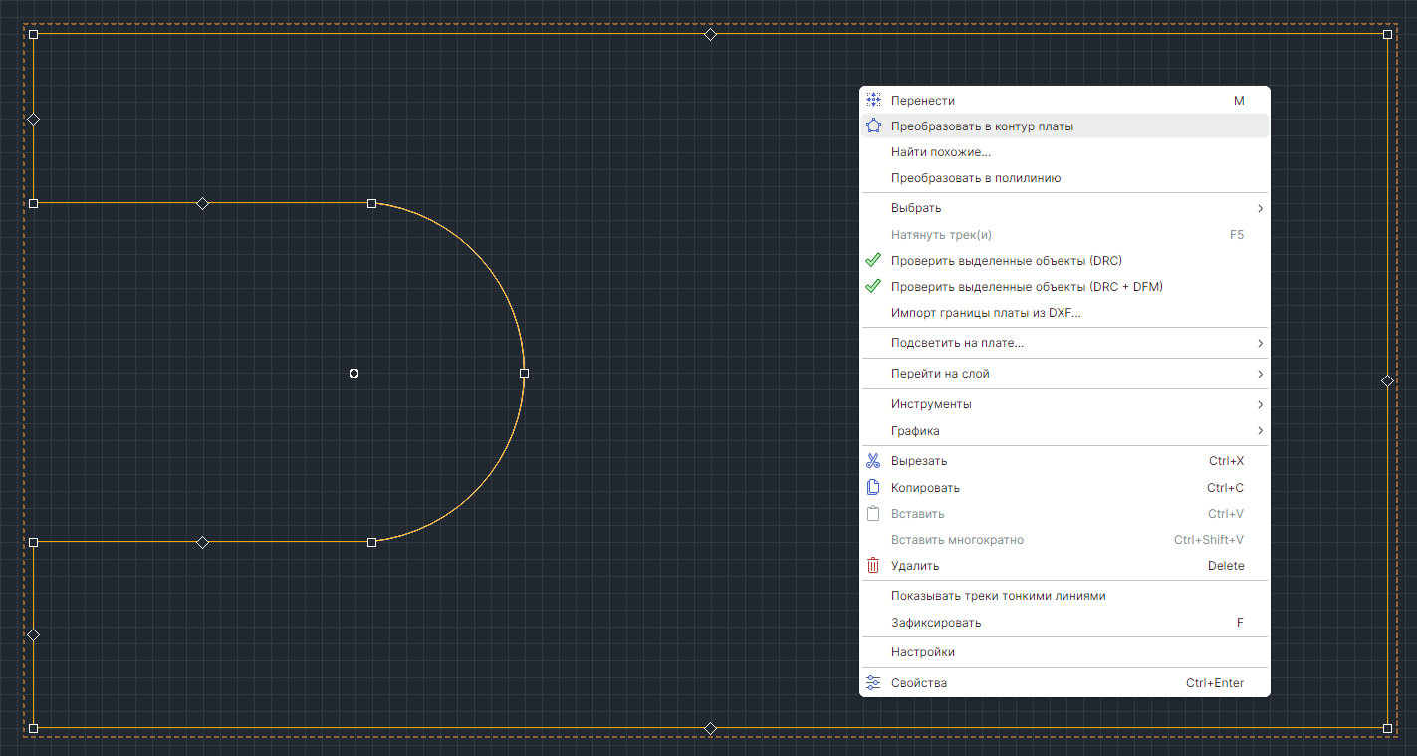The image size is (1417, 756).
Task: Select Преобразовать в полилинию
Action: click(975, 178)
